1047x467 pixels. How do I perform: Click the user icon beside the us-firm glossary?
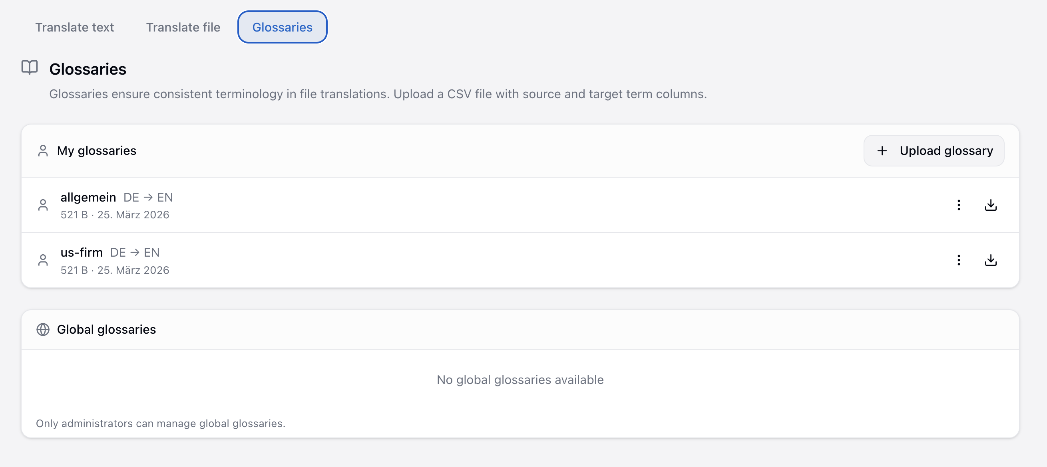pyautogui.click(x=44, y=260)
